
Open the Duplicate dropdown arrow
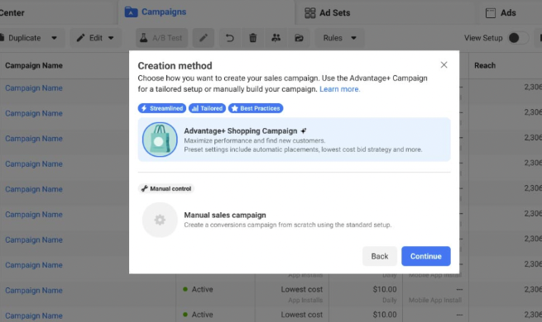[54, 38]
